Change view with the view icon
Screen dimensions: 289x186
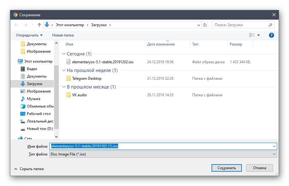(x=252, y=35)
